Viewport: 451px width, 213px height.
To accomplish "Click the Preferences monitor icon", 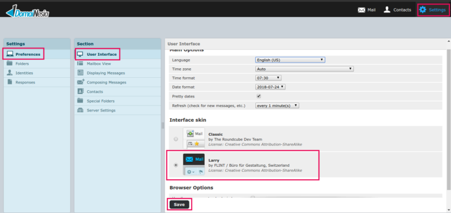I will (x=10, y=54).
